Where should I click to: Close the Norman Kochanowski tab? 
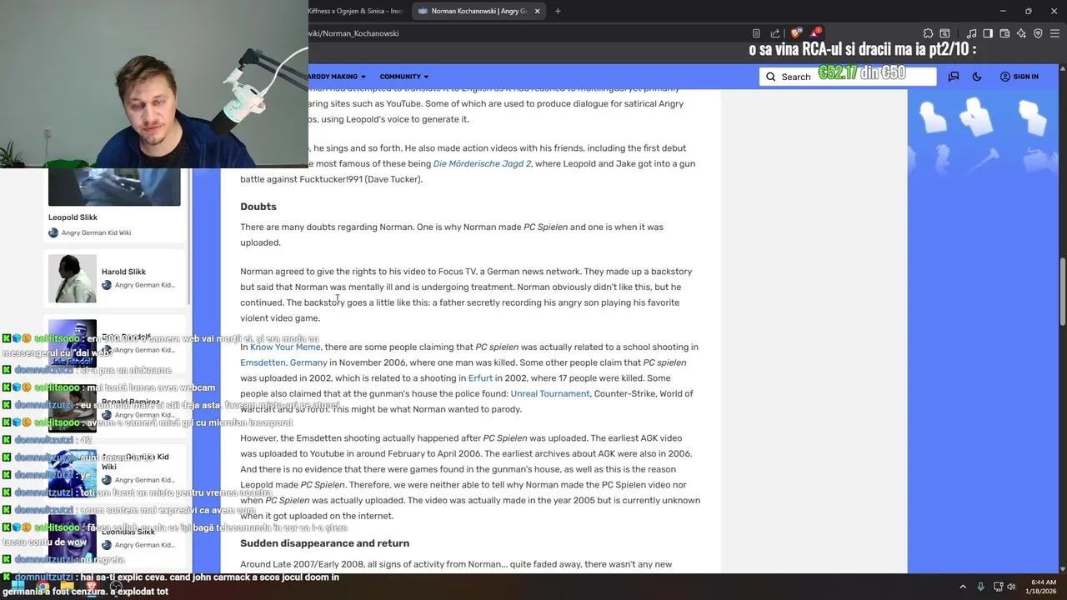tap(538, 11)
